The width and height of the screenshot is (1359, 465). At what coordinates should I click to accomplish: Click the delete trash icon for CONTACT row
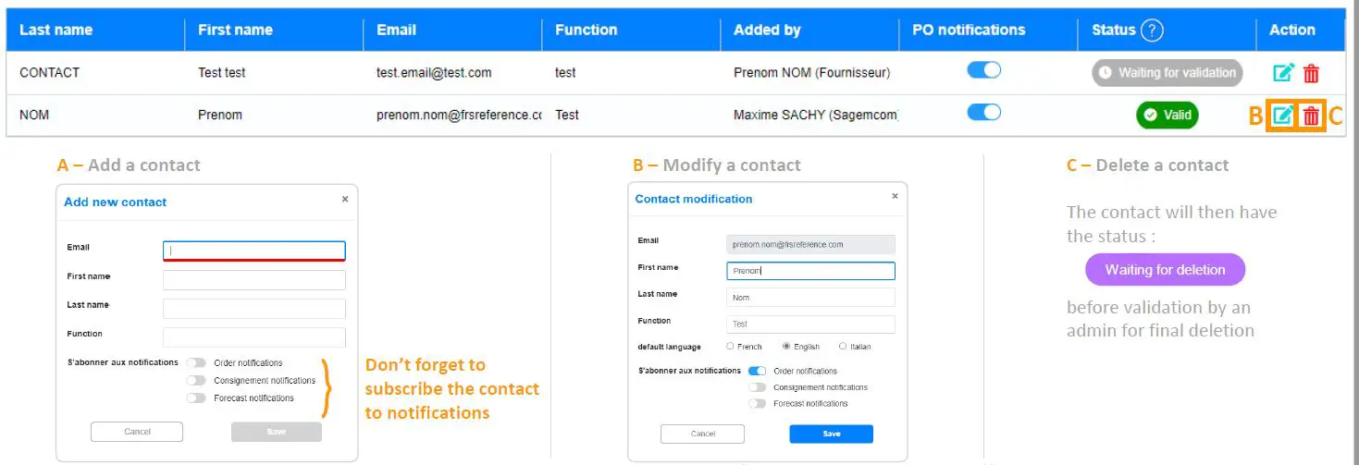pyautogui.click(x=1311, y=73)
